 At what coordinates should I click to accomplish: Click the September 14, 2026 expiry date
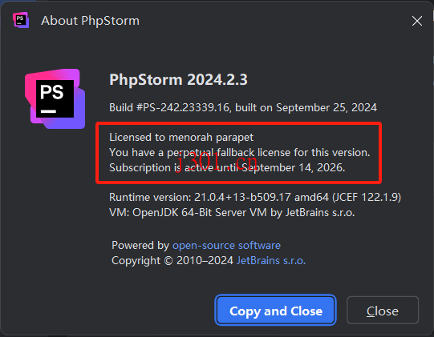tap(294, 167)
